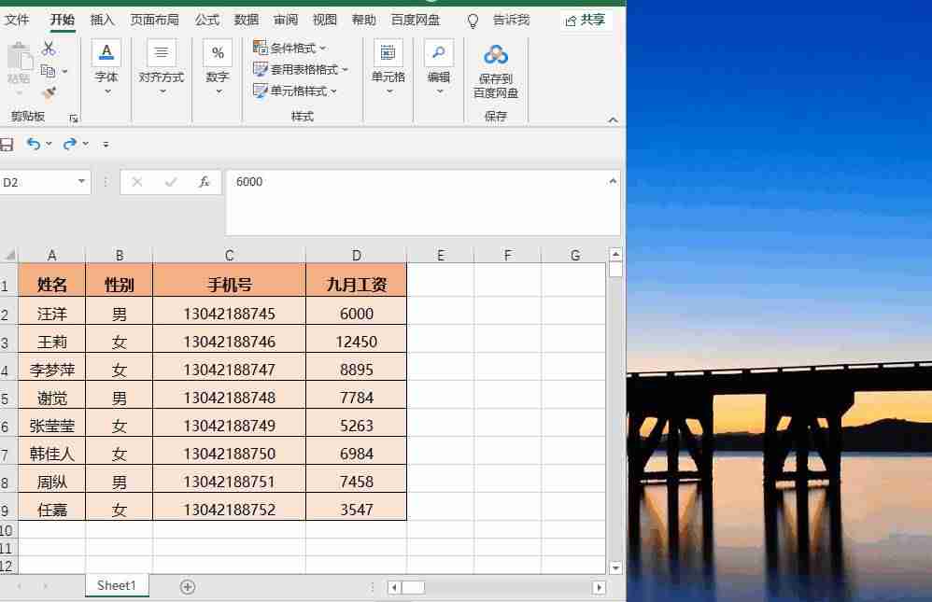The height and width of the screenshot is (602, 932).
Task: Open the 单元格 cells group icon
Action: [388, 53]
